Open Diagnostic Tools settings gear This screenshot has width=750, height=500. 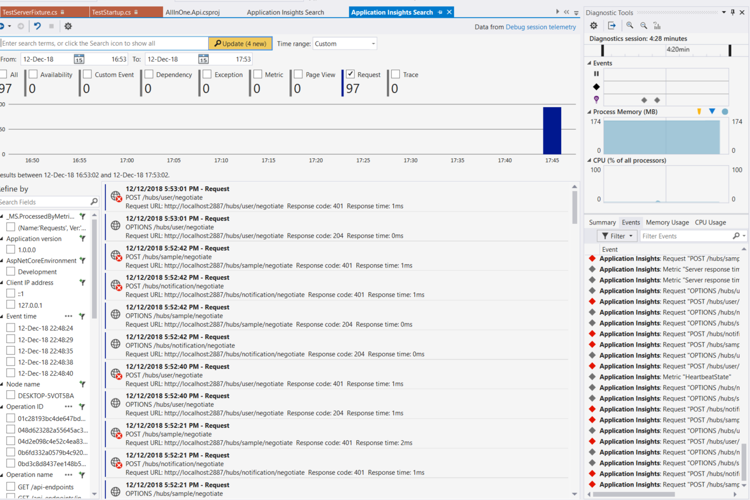[593, 25]
